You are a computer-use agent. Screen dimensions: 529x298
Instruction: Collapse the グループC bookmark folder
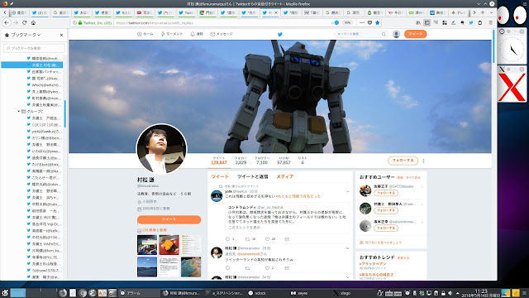pos(18,111)
